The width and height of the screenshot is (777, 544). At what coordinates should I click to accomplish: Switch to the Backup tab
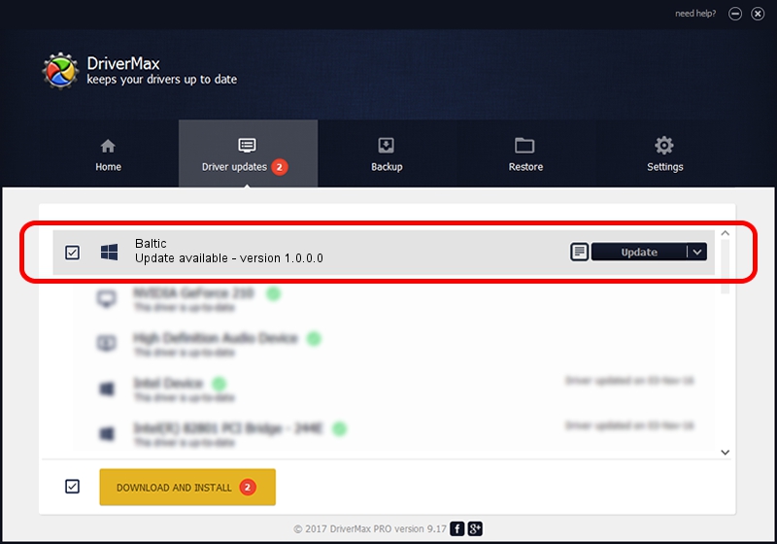pyautogui.click(x=386, y=154)
